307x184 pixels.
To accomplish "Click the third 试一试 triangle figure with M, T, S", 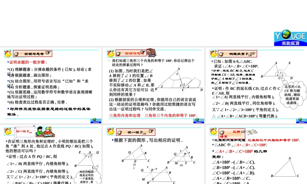I will click(158, 175).
